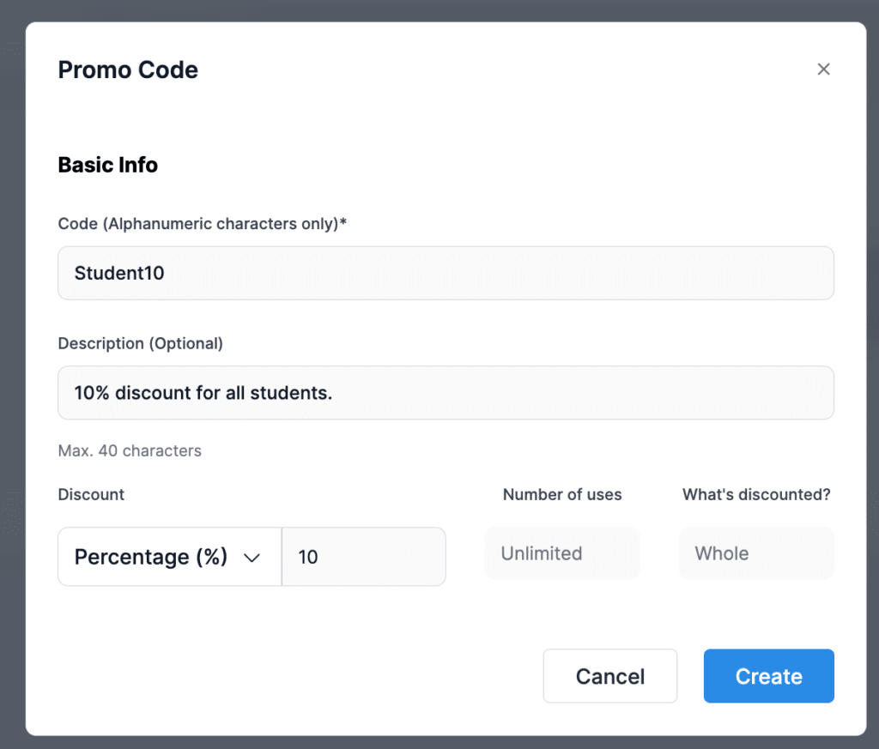Image resolution: width=879 pixels, height=749 pixels.
Task: Click the Max. 40 characters hint text
Action: 130,450
